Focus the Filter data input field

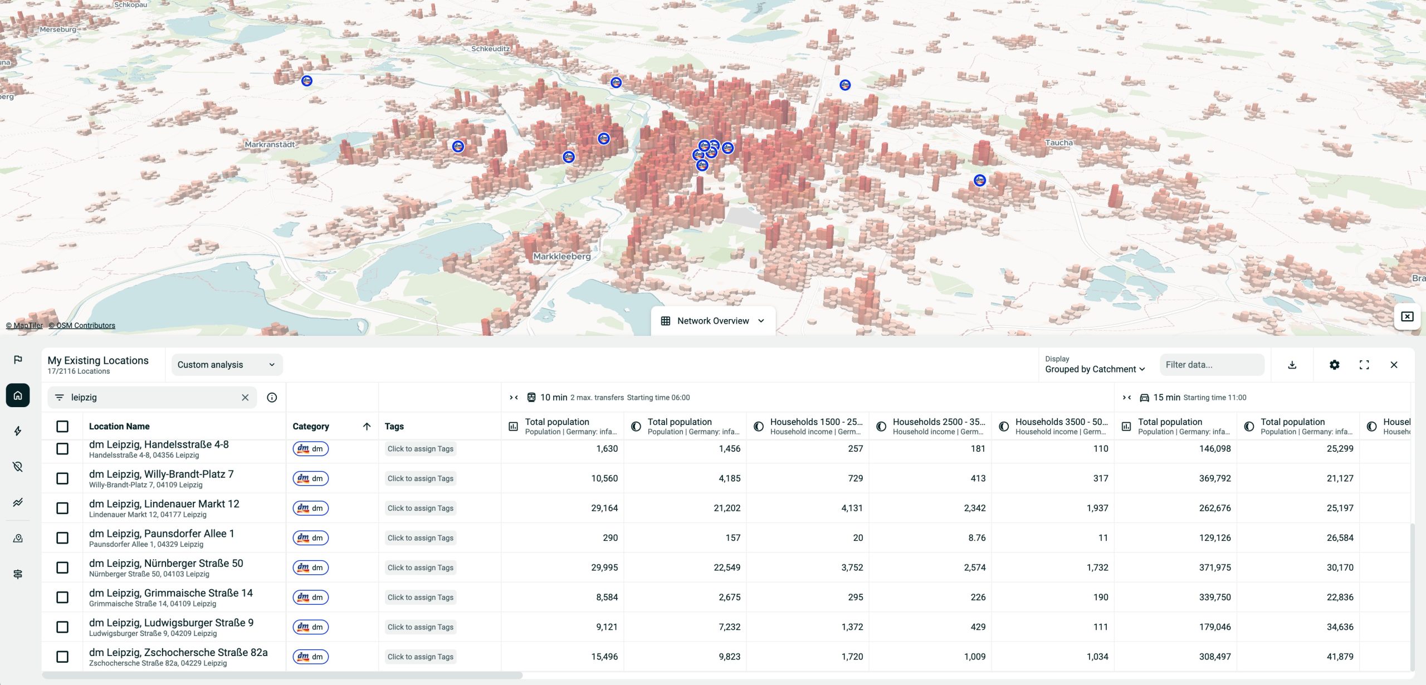click(1212, 365)
